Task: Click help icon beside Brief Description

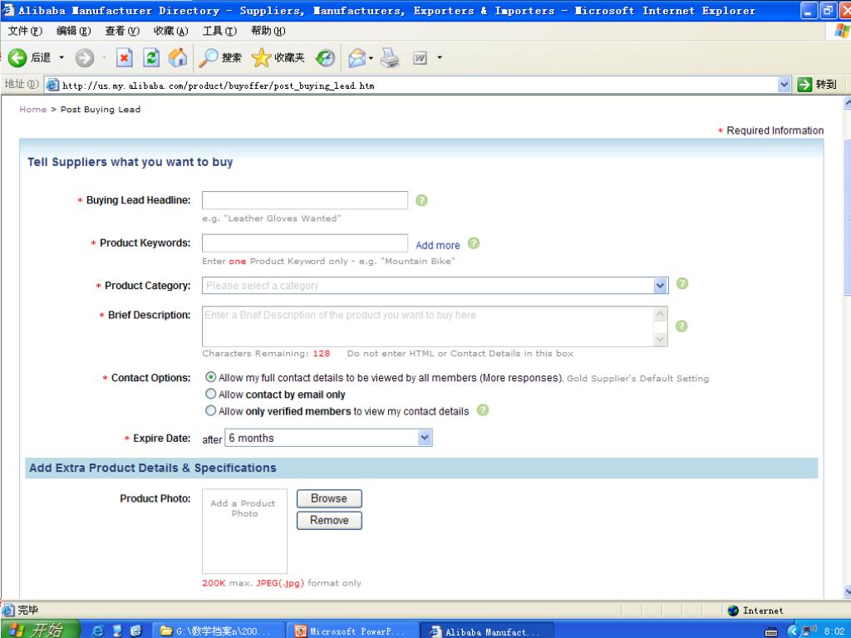Action: [x=681, y=326]
